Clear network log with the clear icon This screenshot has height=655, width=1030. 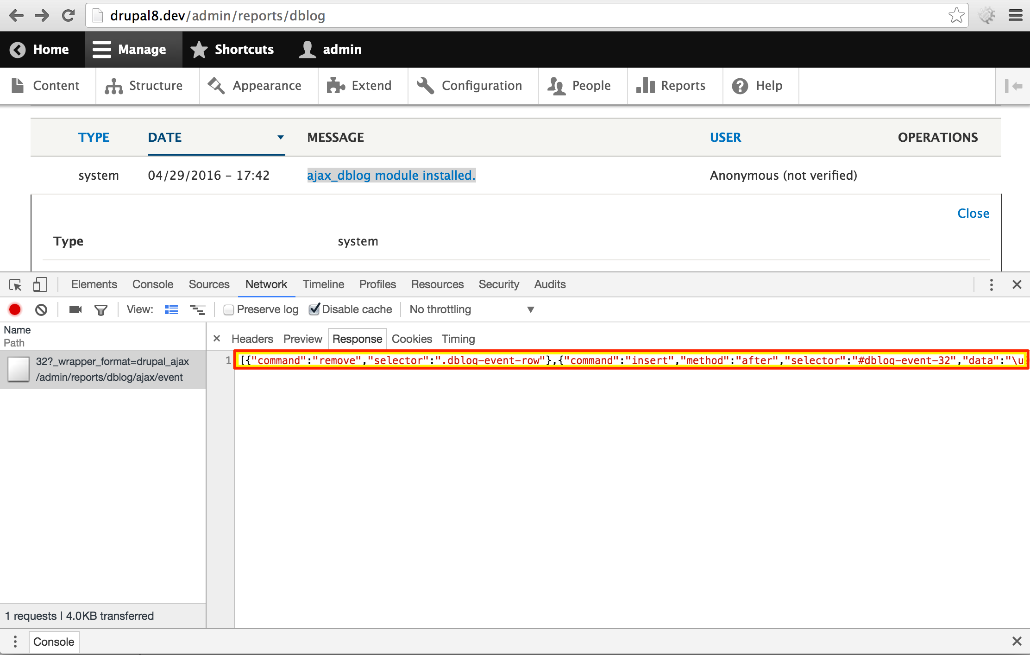tap(41, 309)
